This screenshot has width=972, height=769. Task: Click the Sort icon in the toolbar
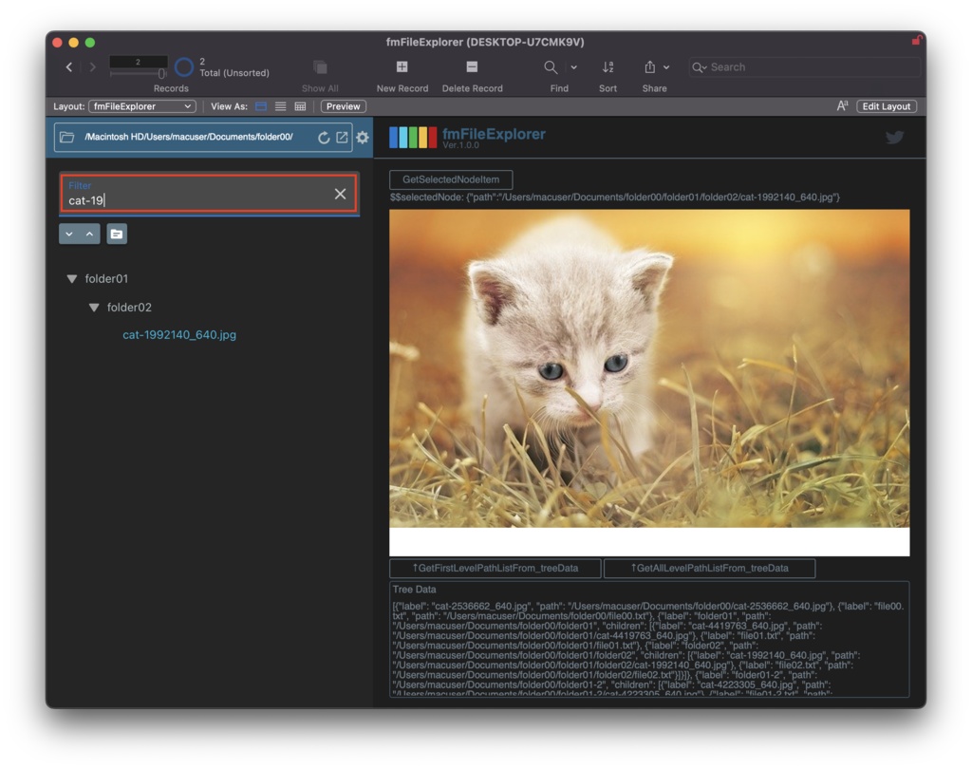(x=607, y=66)
